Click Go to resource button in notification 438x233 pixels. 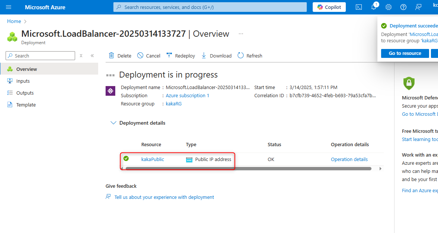[x=405, y=53]
